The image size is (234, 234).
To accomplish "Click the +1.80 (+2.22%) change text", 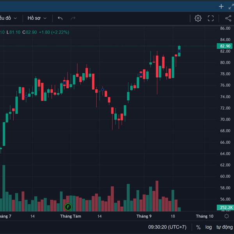I will 54,32.
